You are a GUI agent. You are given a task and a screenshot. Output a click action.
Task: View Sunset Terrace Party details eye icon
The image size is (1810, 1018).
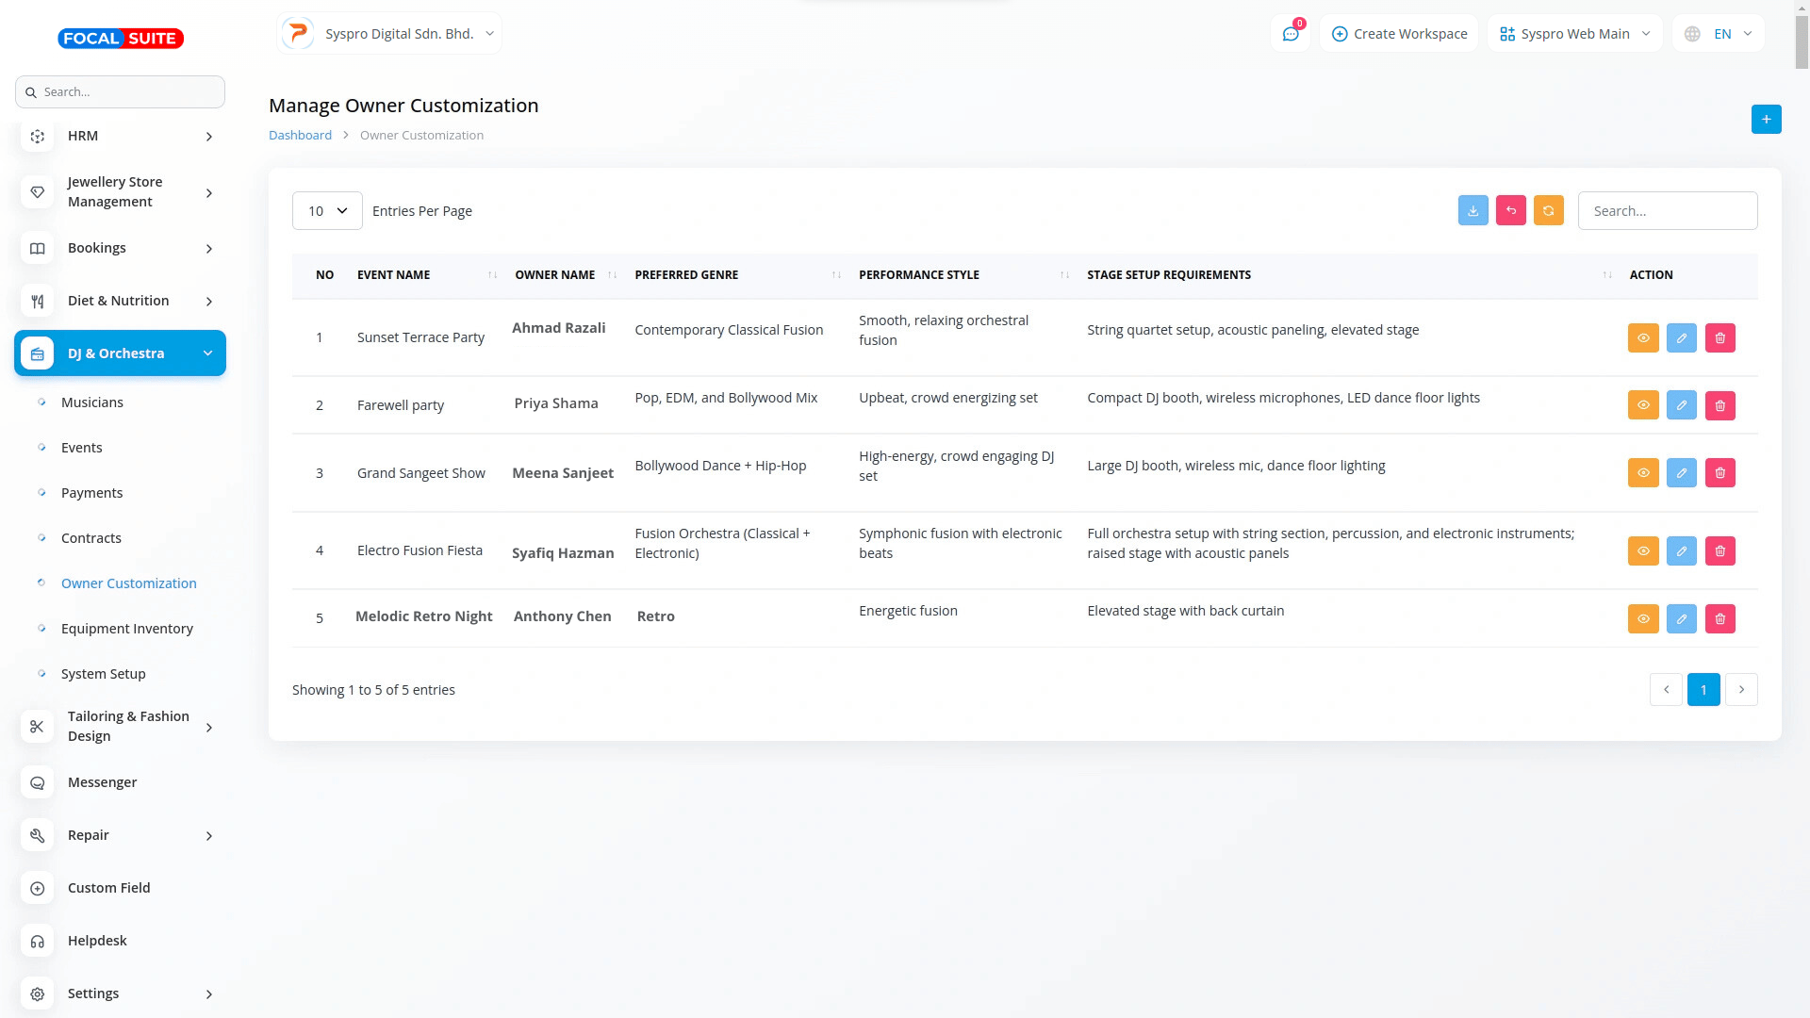(1642, 337)
